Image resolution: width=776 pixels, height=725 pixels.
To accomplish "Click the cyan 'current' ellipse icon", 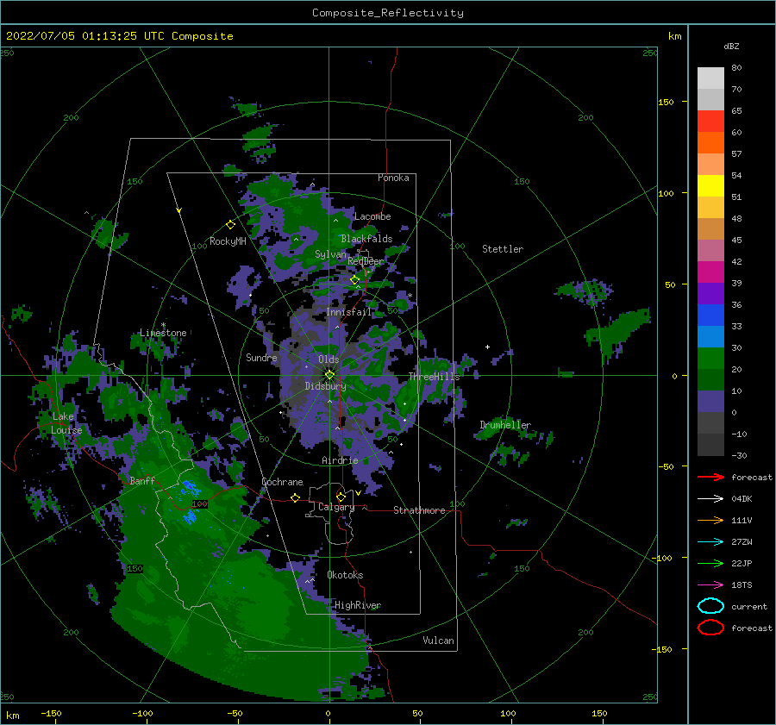I will (x=710, y=606).
